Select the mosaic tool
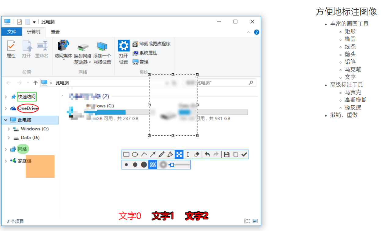The height and width of the screenshot is (231, 388). tap(179, 155)
